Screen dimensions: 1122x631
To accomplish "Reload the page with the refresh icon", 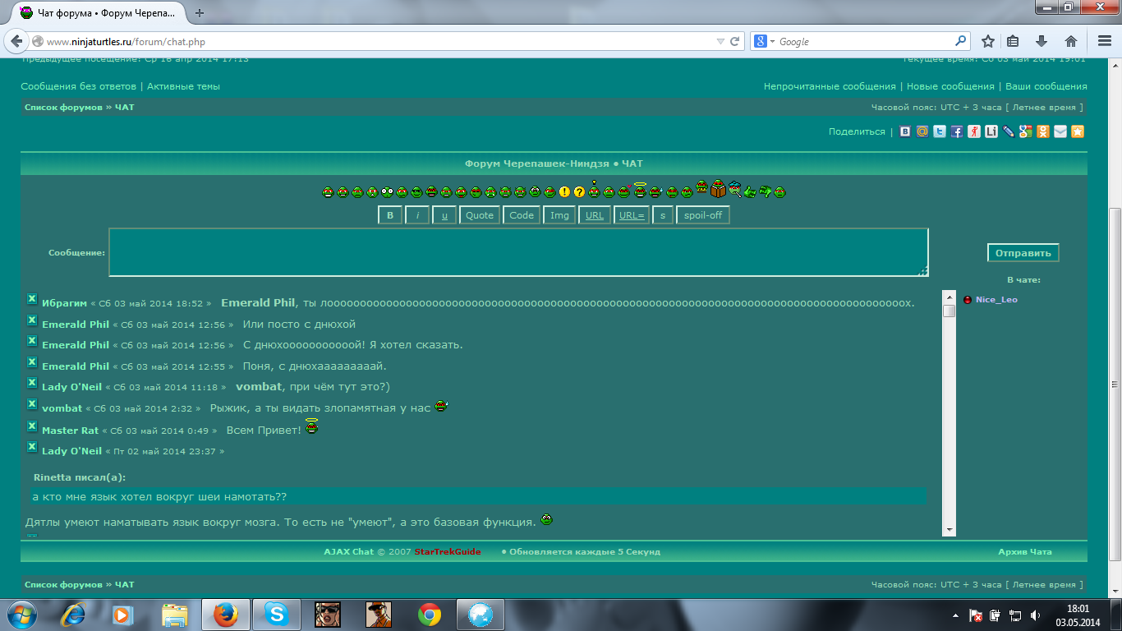I will pos(735,41).
